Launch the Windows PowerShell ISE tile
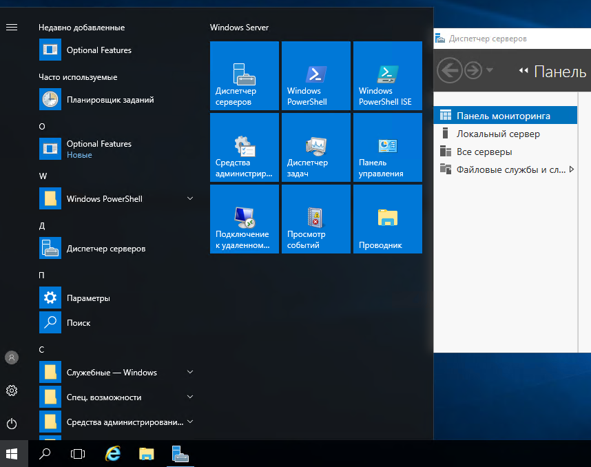This screenshot has height=467, width=591. pyautogui.click(x=388, y=76)
